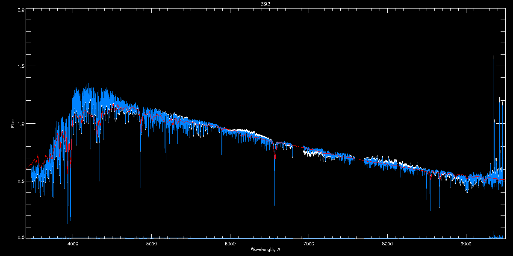The width and height of the screenshot is (513, 256).
Task: Click the x-axis tick label "4000"
Action: point(73,244)
